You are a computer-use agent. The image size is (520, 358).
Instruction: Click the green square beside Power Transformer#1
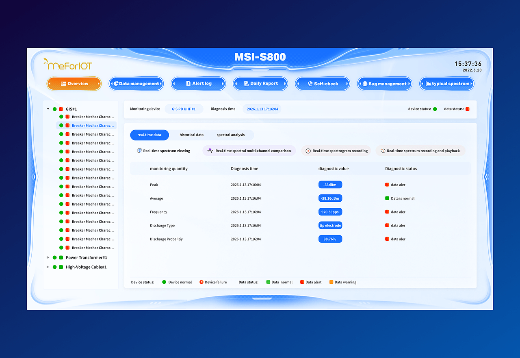pos(61,257)
